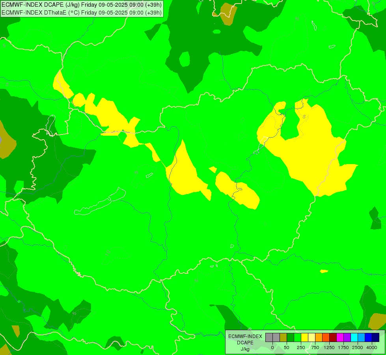
Task: Pick the bright green legend swatch
Action: click(x=298, y=338)
